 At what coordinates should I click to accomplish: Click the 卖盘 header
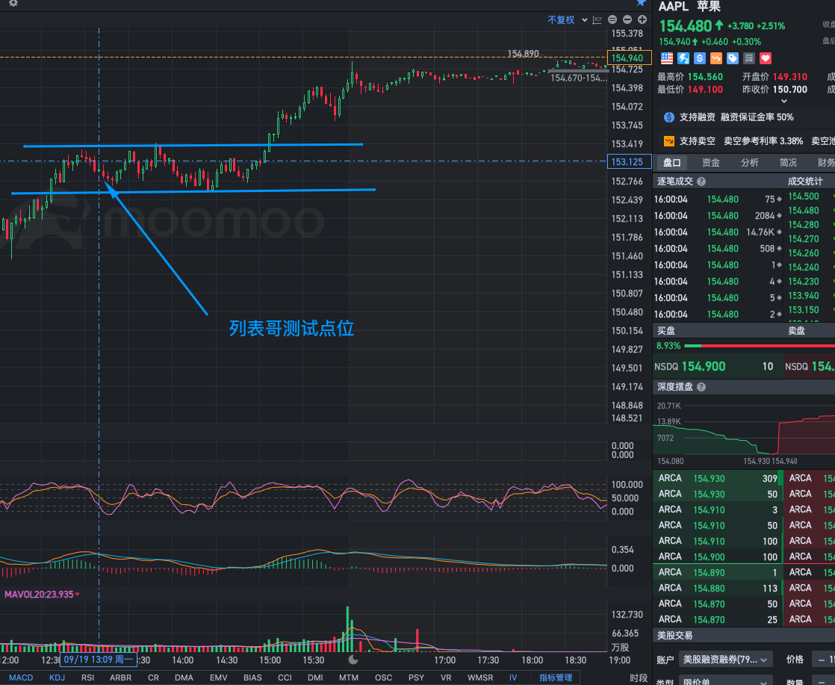[797, 331]
